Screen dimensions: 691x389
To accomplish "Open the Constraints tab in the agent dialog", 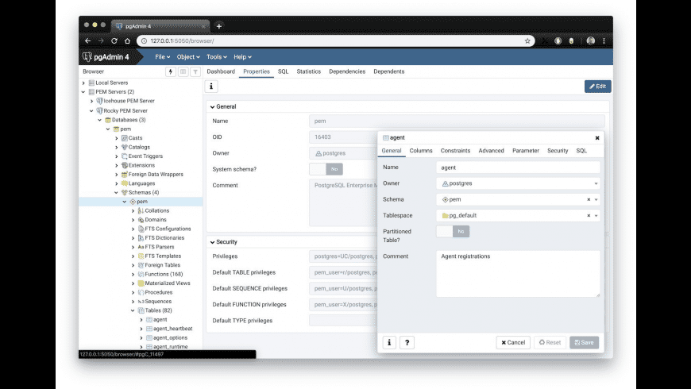I will [x=455, y=151].
